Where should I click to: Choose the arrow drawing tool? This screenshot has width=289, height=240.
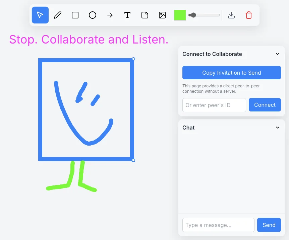click(x=110, y=15)
